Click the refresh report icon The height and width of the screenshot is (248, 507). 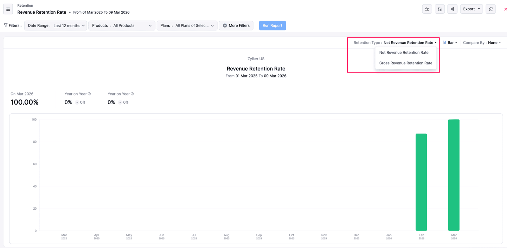[x=491, y=9]
